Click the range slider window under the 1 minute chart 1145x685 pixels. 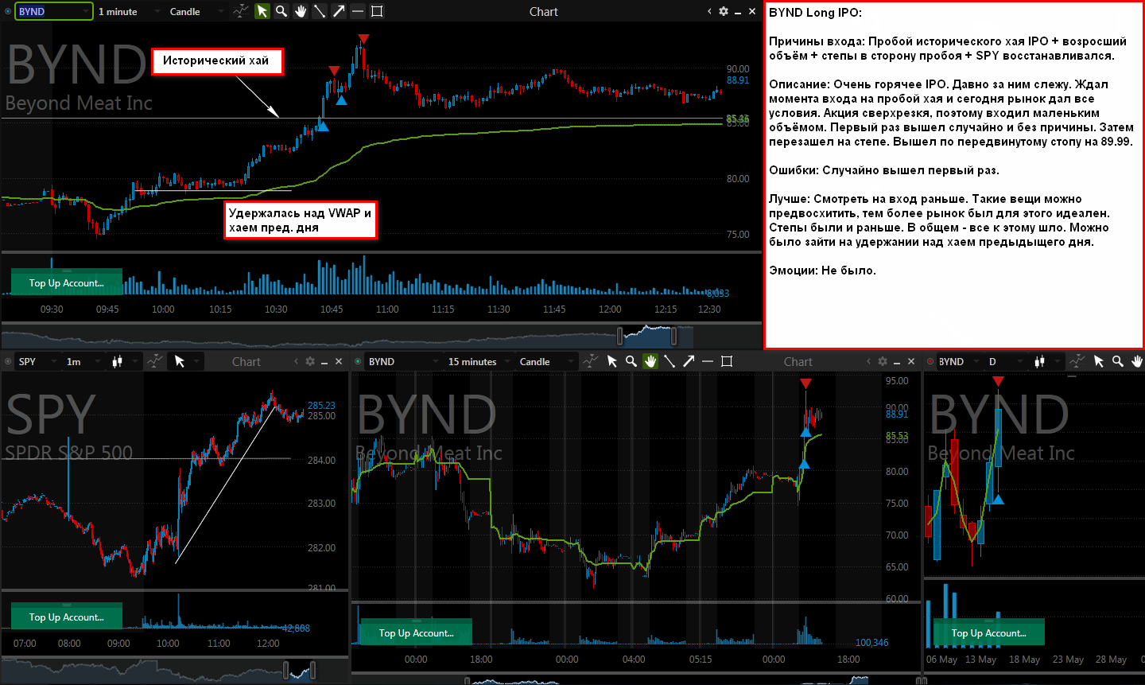click(647, 336)
